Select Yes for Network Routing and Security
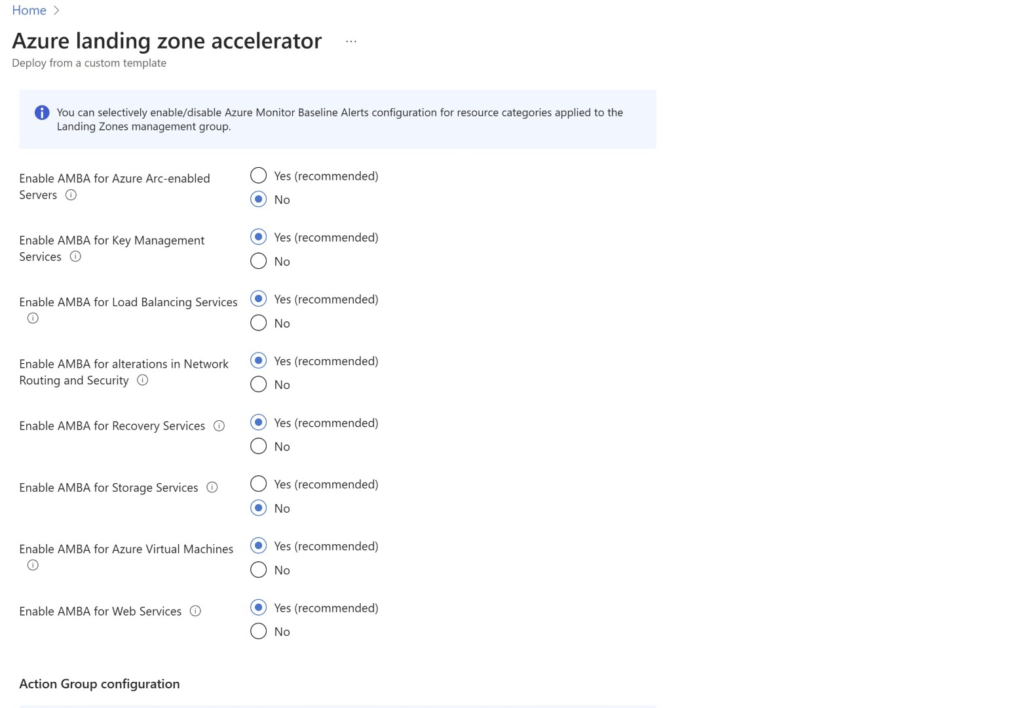The height and width of the screenshot is (708, 1020). click(259, 361)
